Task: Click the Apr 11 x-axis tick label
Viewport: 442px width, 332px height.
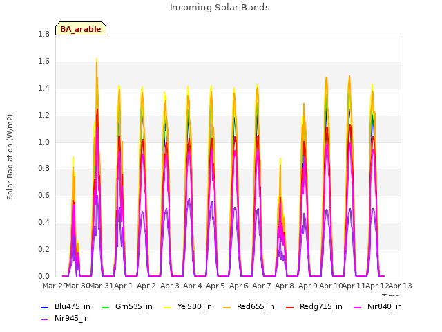Action: 354,286
